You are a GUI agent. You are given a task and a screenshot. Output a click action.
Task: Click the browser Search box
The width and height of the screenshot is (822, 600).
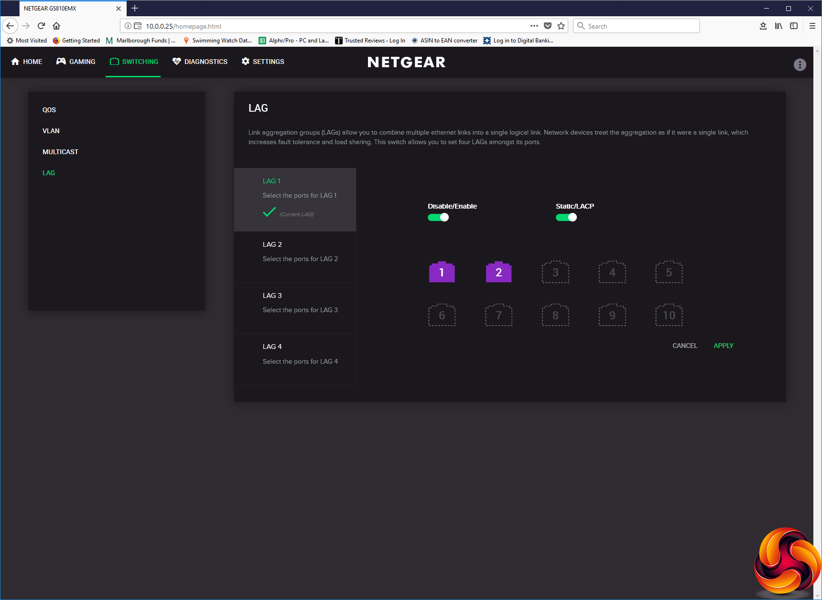pyautogui.click(x=636, y=26)
